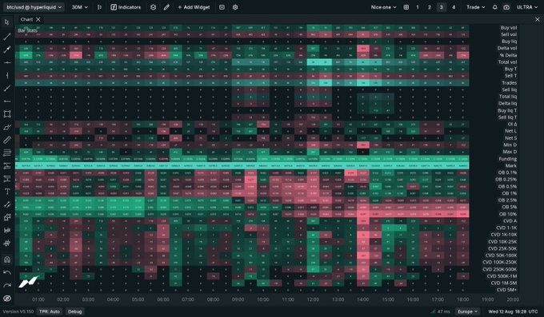
Task: Select the magnet snap tool in left toolbar
Action: point(7,260)
